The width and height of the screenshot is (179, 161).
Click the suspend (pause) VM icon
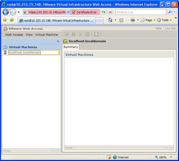pos(74,34)
